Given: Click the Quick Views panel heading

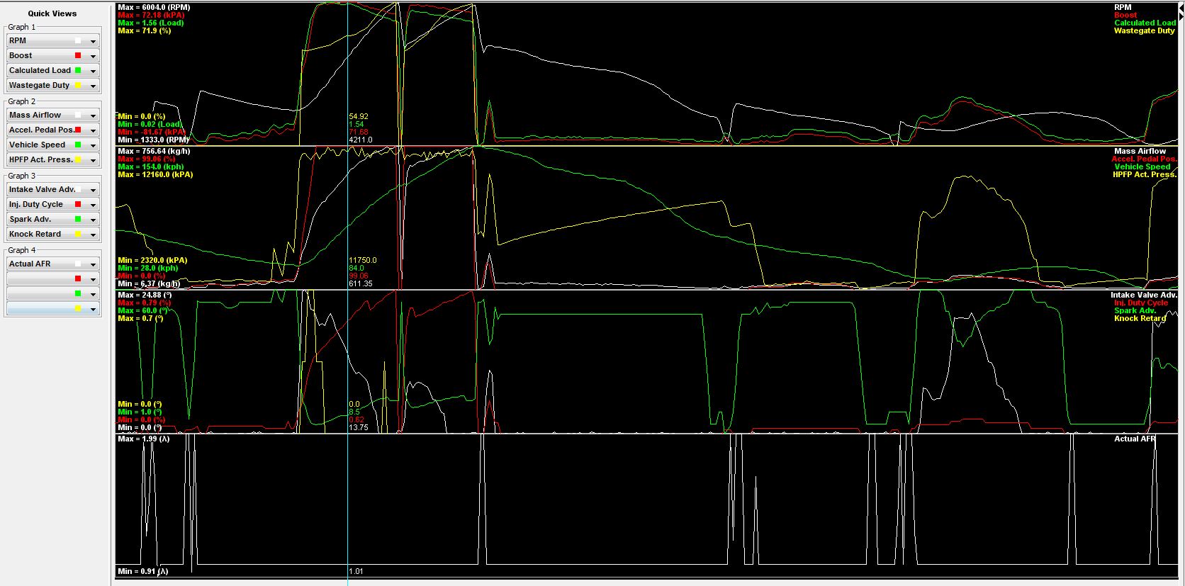Looking at the screenshot, I should click(52, 13).
